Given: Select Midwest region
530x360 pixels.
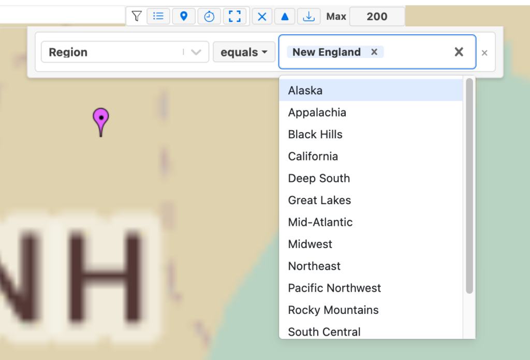Looking at the screenshot, I should 371,244.
